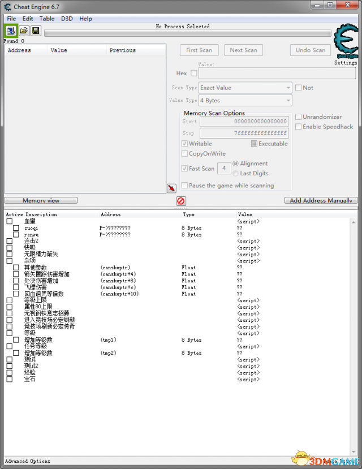Activate the 属性80上限 script checkbox
The width and height of the screenshot is (362, 469).
click(x=9, y=307)
